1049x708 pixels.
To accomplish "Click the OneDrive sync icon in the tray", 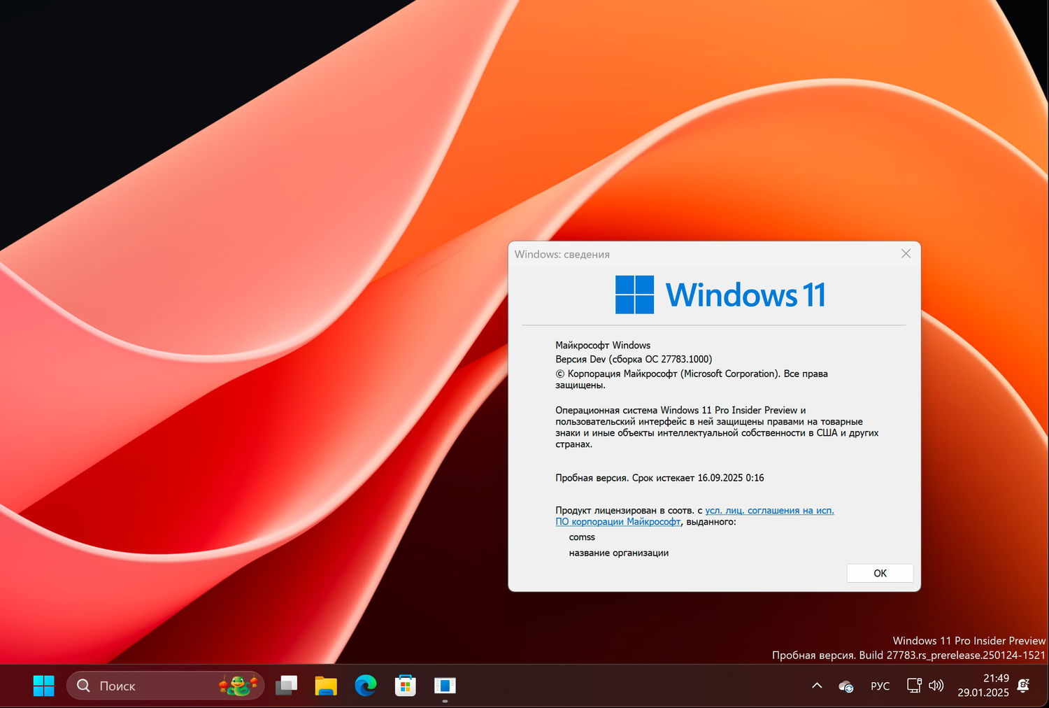I will coord(845,686).
